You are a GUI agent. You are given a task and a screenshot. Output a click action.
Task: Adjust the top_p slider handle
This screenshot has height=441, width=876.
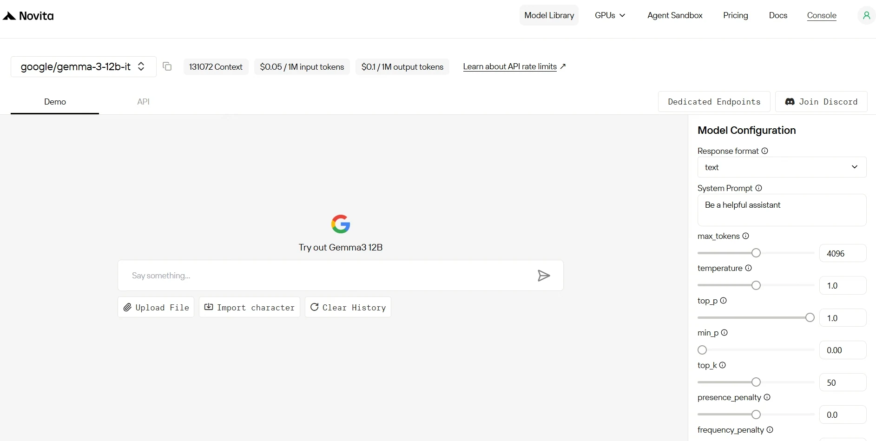(x=810, y=317)
